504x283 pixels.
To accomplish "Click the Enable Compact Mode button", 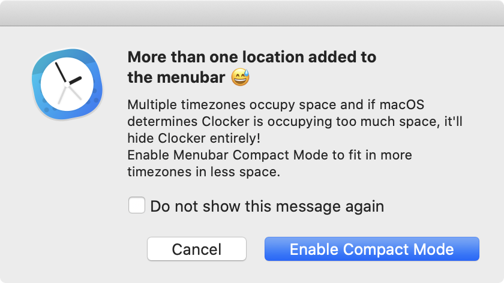I will click(371, 249).
